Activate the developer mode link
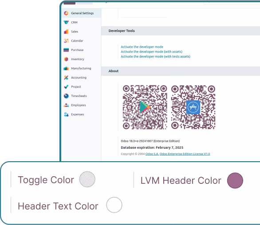260x225 pixels. coord(142,47)
